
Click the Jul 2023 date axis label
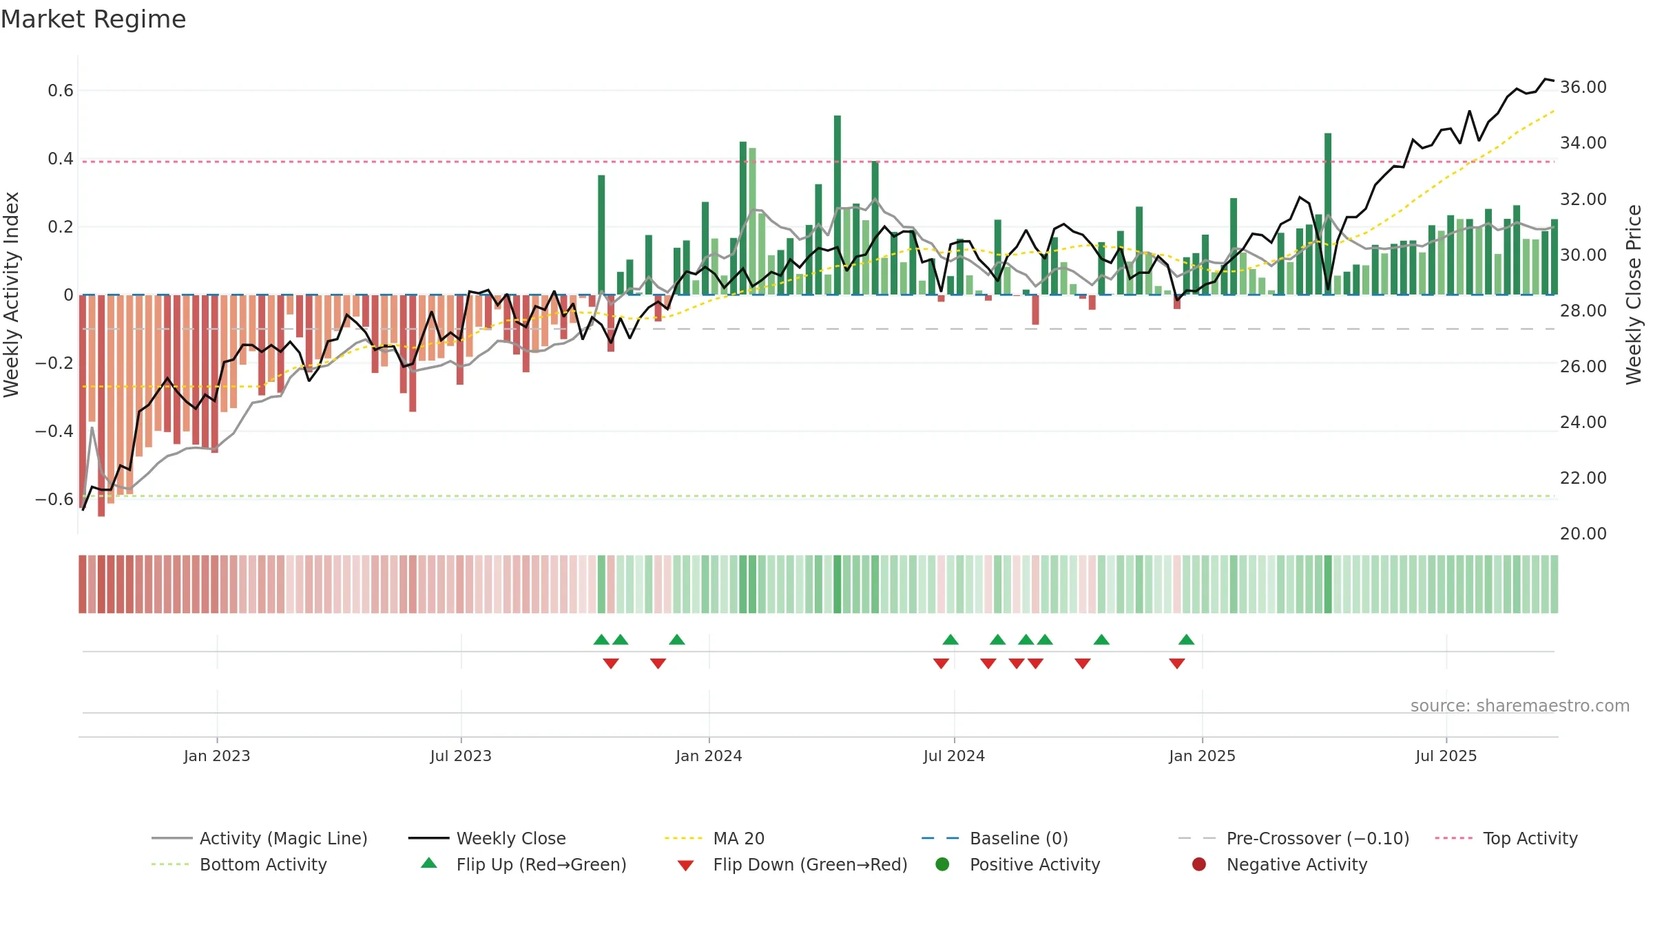461,756
